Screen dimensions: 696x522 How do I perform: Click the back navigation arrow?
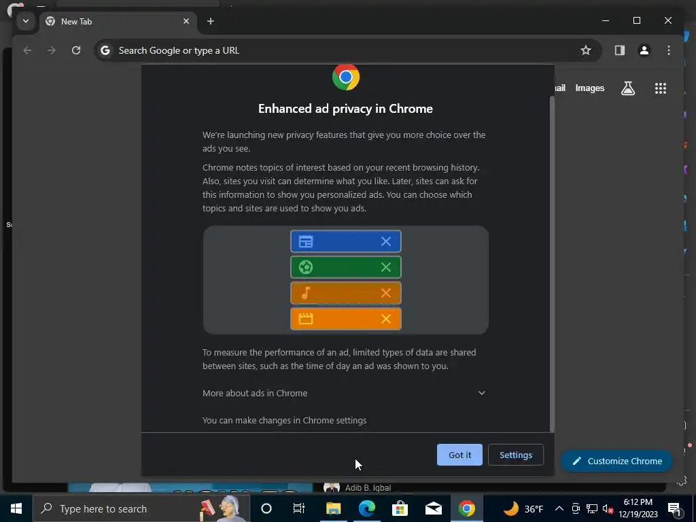(27, 50)
